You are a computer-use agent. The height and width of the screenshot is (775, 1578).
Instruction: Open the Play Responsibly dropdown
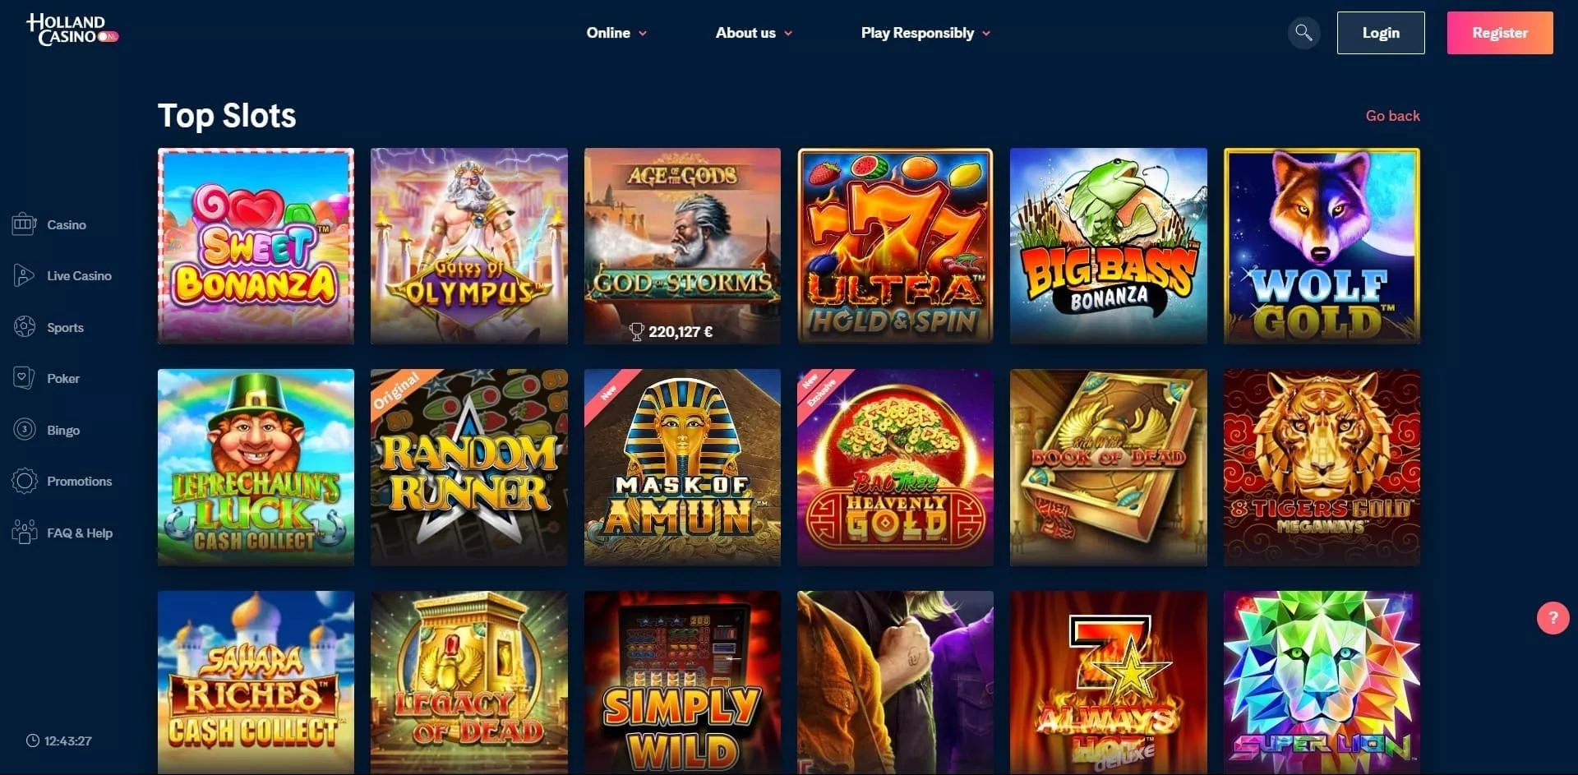click(925, 33)
